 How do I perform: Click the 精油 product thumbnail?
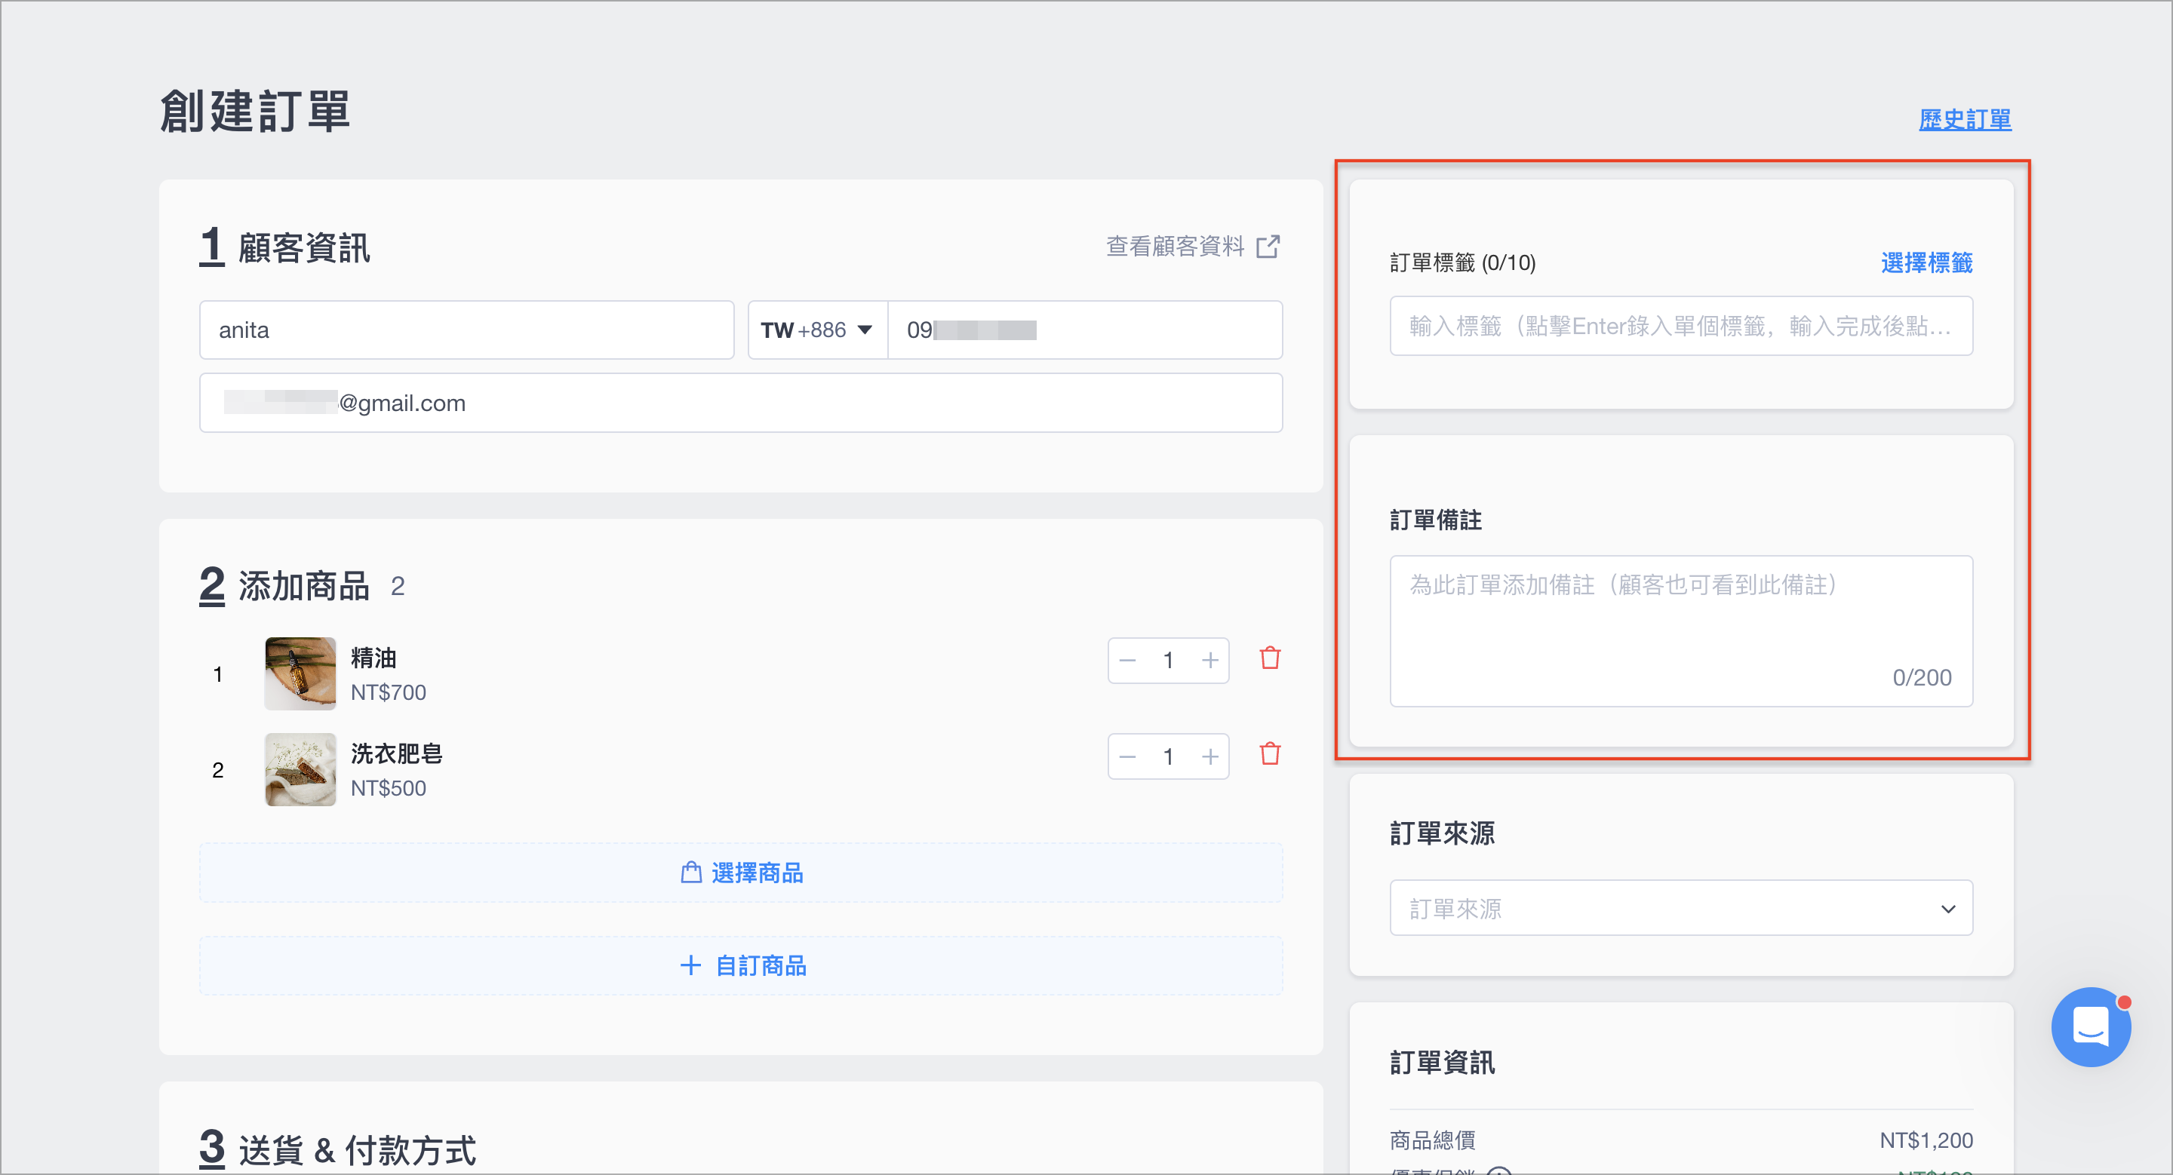(300, 673)
